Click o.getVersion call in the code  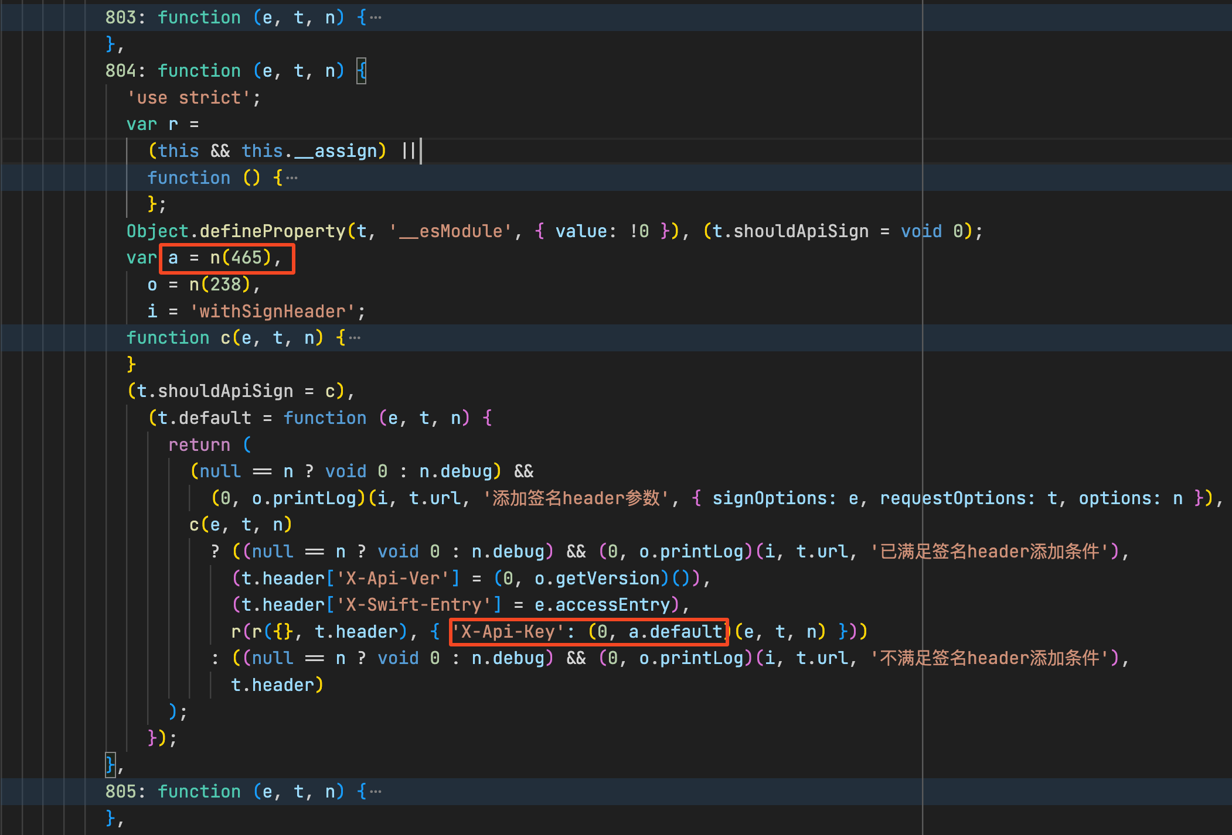click(597, 579)
